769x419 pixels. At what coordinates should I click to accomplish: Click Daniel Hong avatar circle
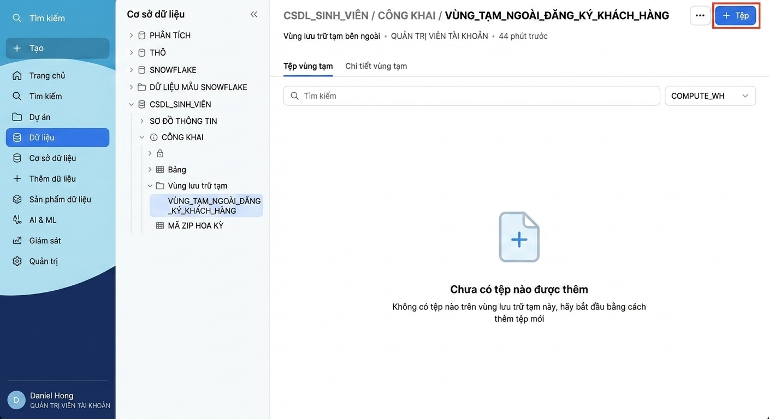[x=16, y=400]
